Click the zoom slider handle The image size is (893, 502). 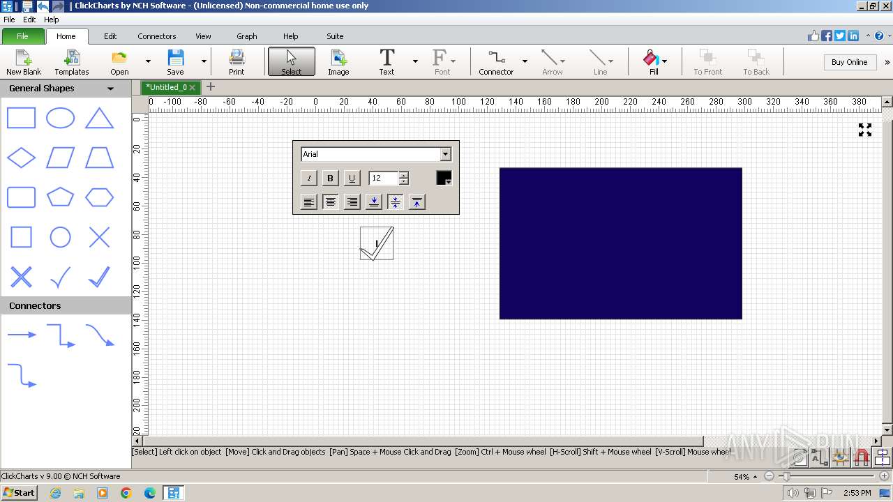(786, 476)
